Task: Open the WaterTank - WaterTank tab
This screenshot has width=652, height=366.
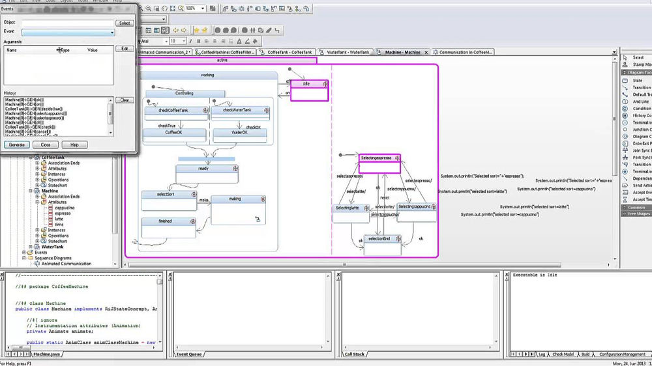Action: (345, 52)
